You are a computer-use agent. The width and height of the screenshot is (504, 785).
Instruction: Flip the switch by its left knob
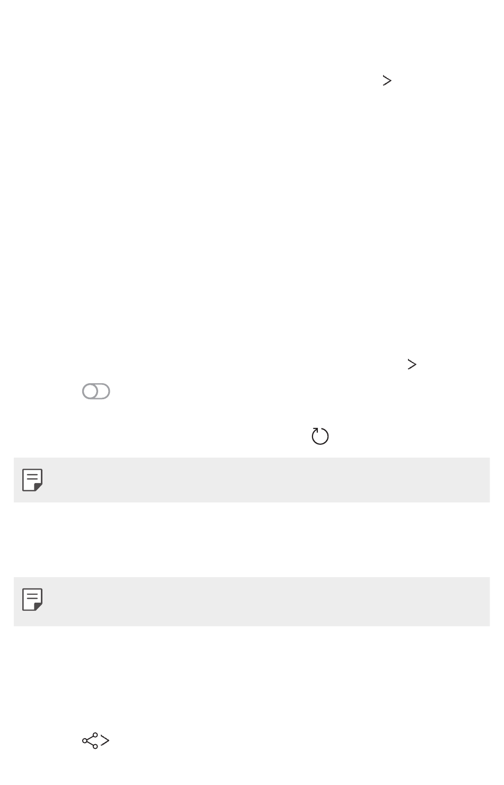pos(90,392)
